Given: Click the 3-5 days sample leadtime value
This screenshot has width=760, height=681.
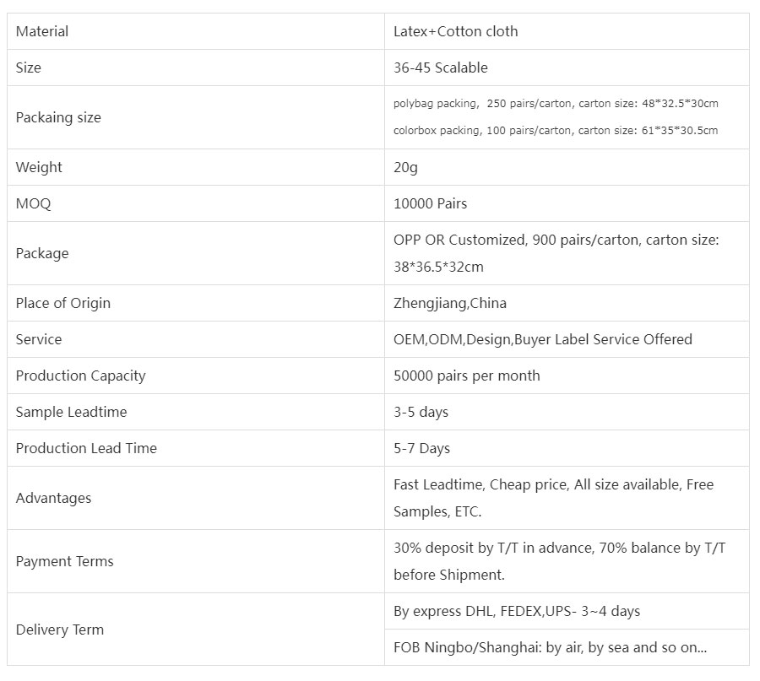Looking at the screenshot, I should tap(421, 412).
